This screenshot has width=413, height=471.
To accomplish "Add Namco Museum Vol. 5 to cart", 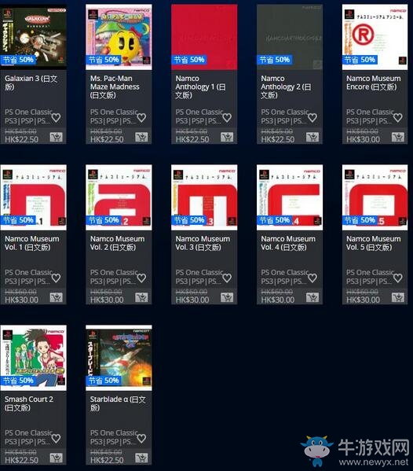I will click(x=398, y=298).
